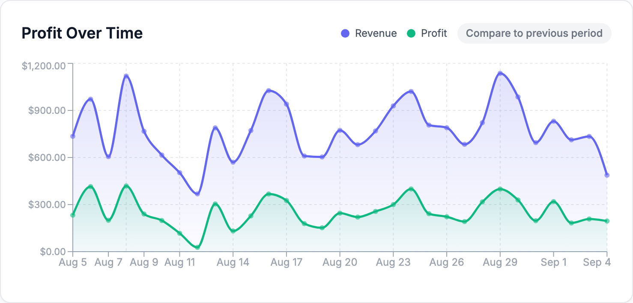Click the Aug 29 x-axis label
Viewport: 633px width, 303px height.
coord(500,262)
